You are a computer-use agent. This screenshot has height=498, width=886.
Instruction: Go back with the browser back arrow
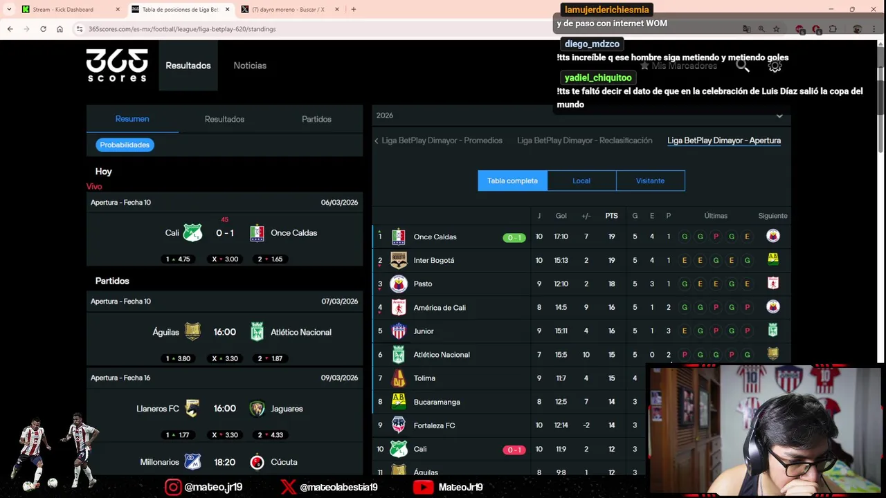coord(10,29)
